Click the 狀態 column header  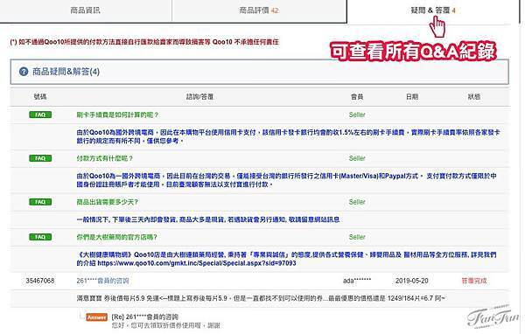[x=473, y=97]
